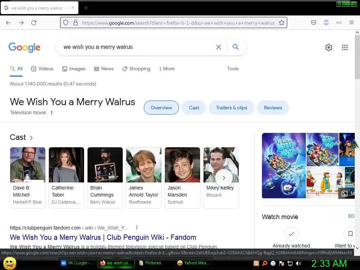Clear the search box text

point(219,47)
